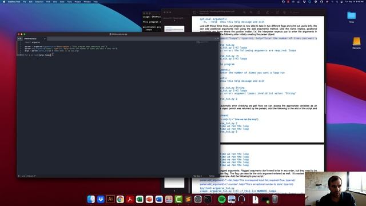Viewport: 366px width, 206px height.
Task: Open the Project menu
Action: [x=78, y=2]
